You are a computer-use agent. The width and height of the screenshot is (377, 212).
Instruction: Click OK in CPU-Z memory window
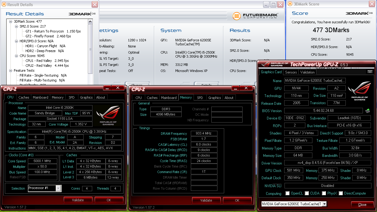(x=237, y=200)
